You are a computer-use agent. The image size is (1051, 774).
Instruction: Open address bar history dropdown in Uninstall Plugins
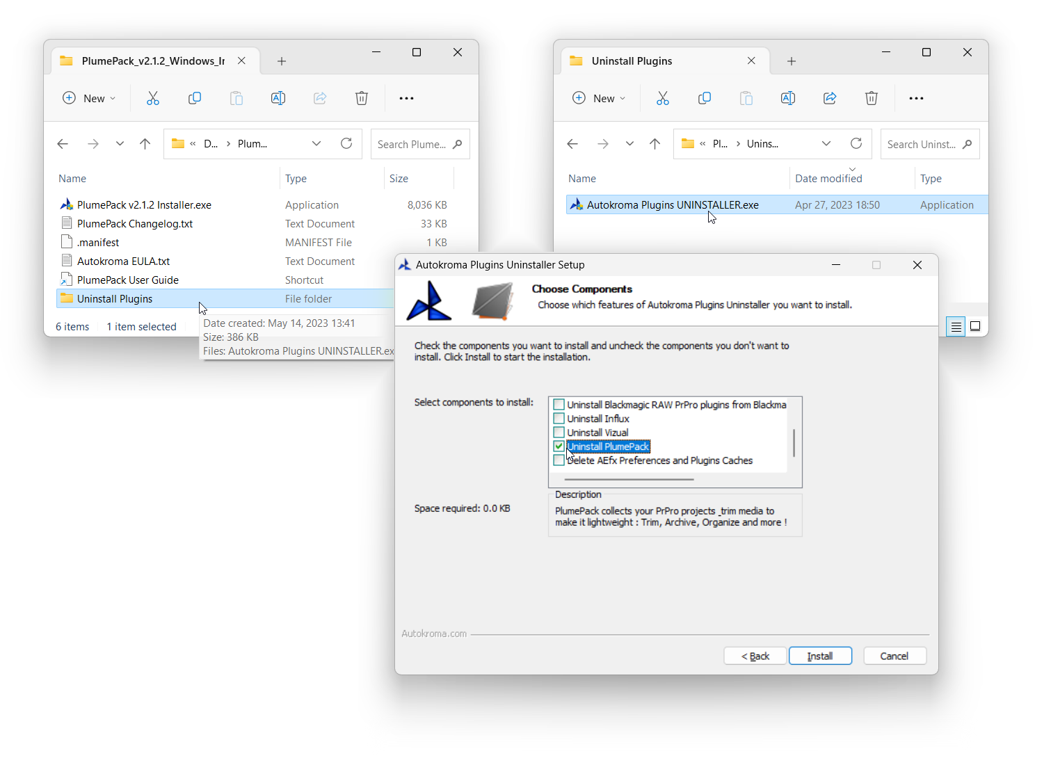(826, 143)
